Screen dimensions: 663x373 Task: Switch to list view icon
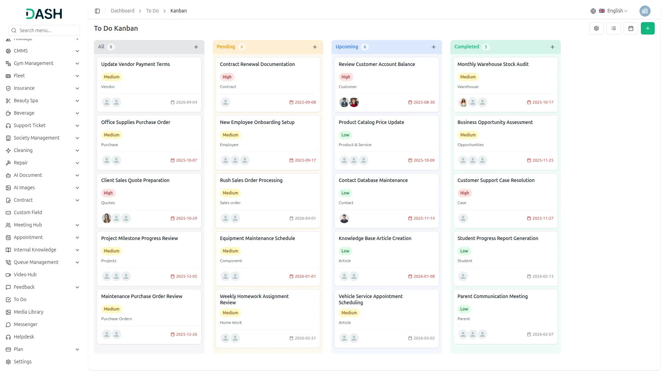point(613,28)
